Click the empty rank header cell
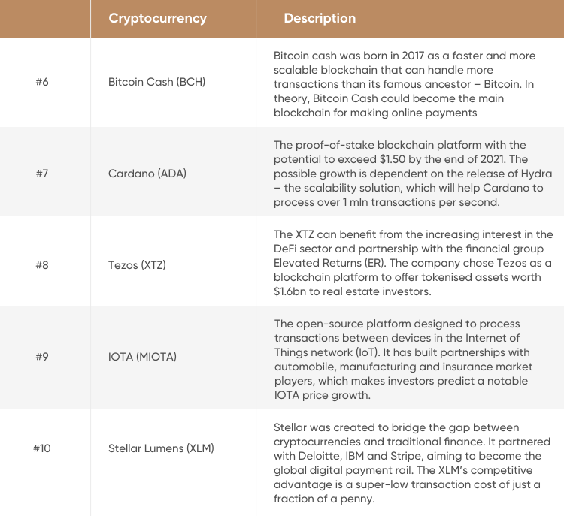Screen dimensions: 564x516 point(45,18)
